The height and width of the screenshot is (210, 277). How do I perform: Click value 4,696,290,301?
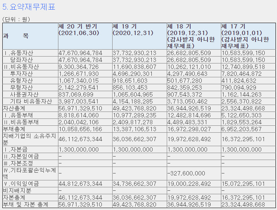click(133, 74)
